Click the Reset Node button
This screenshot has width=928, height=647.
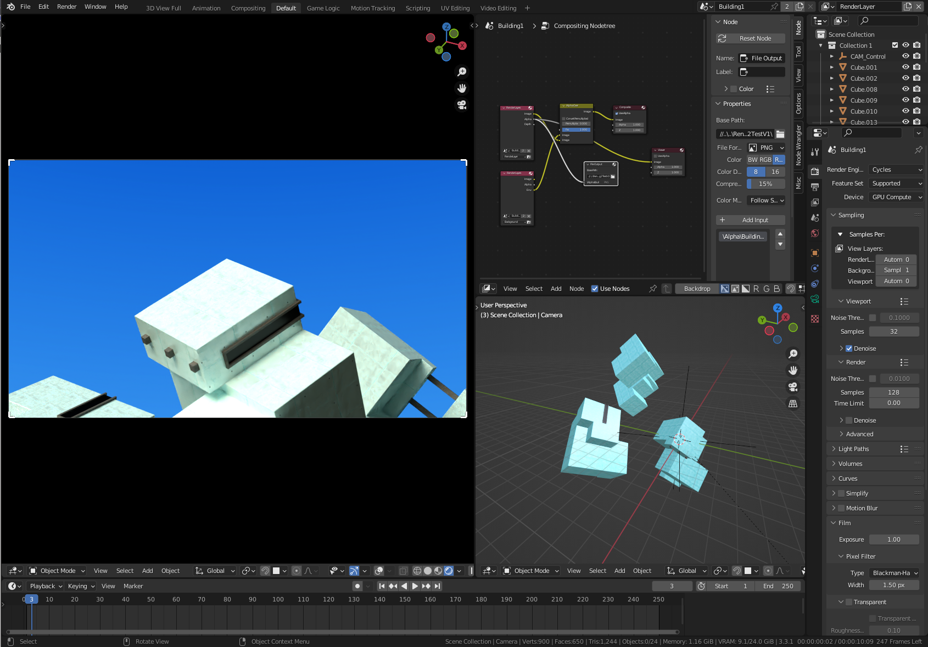(x=750, y=38)
